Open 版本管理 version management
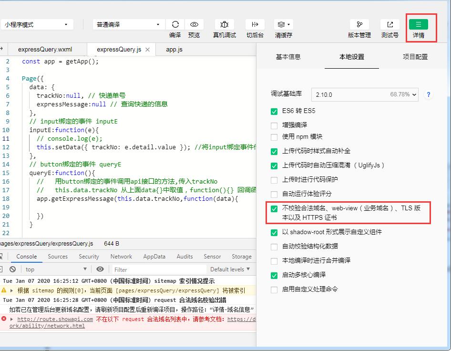The width and height of the screenshot is (451, 351). click(359, 24)
